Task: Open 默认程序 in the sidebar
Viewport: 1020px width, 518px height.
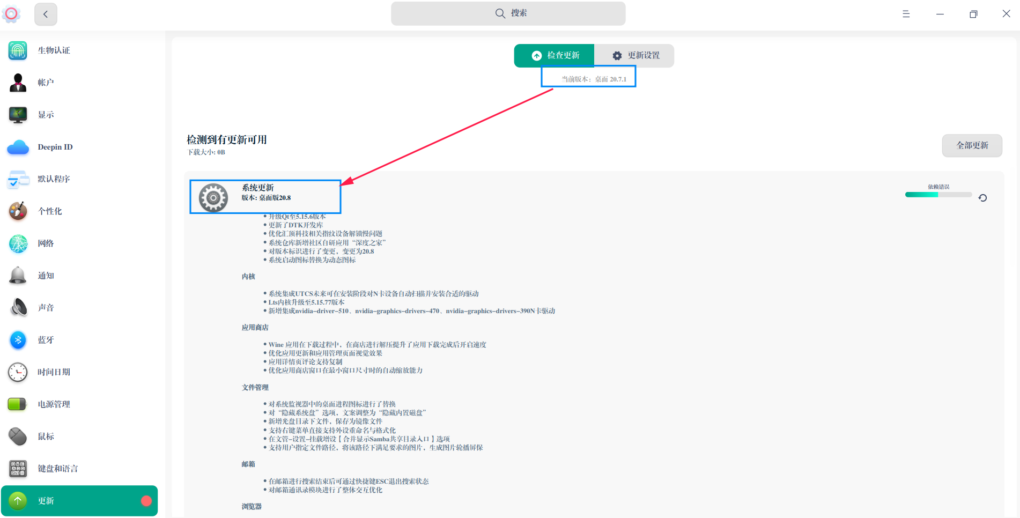Action: [54, 179]
